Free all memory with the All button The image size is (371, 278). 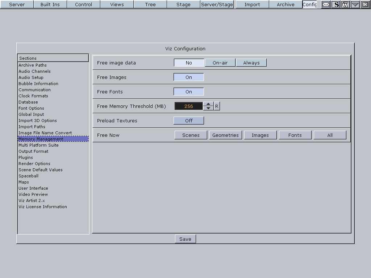(x=330, y=135)
